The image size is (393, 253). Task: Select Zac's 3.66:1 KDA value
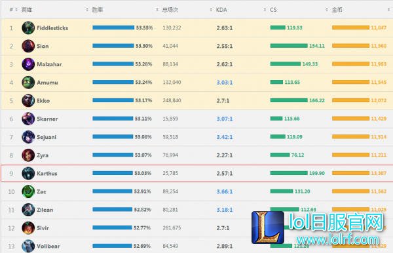point(225,191)
